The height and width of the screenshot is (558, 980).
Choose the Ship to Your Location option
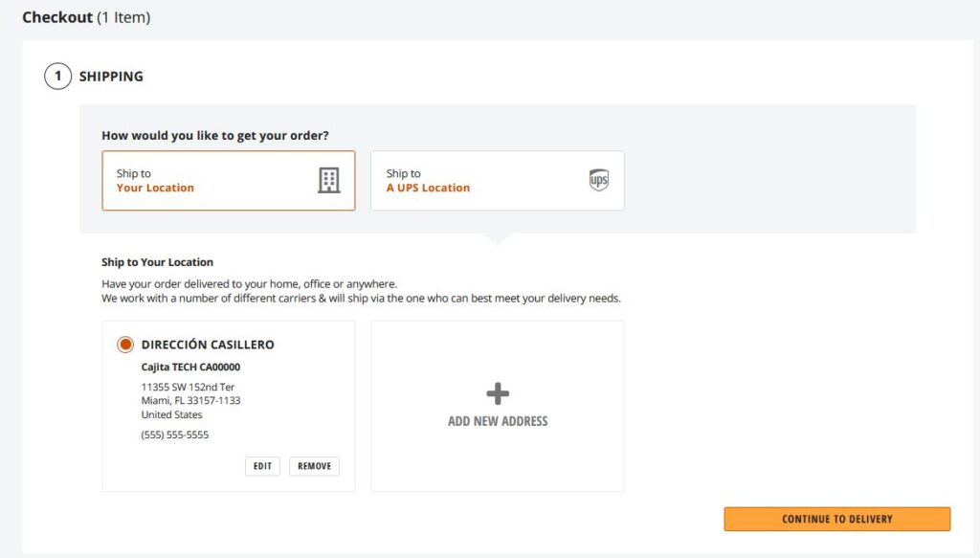click(228, 180)
